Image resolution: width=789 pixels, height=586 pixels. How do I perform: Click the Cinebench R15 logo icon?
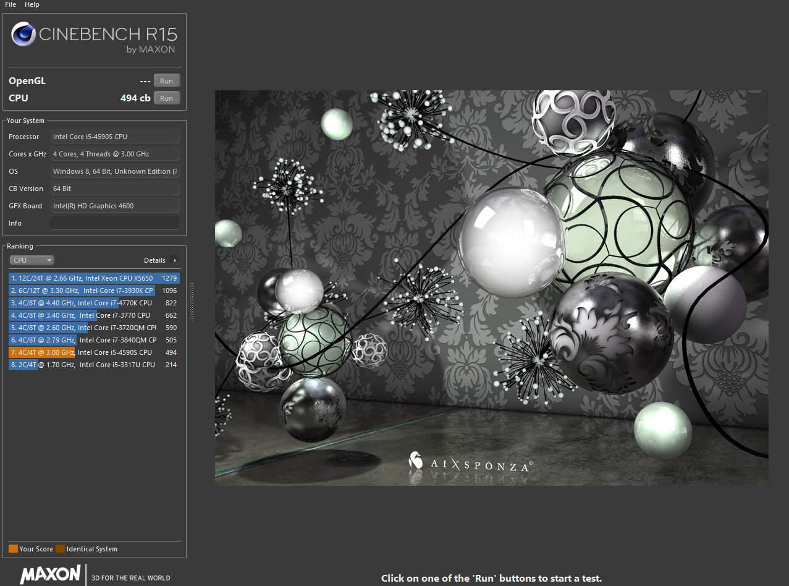pos(23,34)
